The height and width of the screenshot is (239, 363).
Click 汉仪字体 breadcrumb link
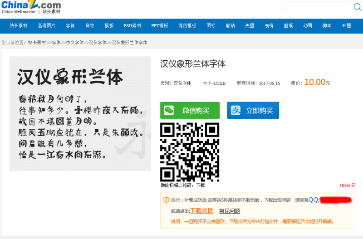(98, 43)
